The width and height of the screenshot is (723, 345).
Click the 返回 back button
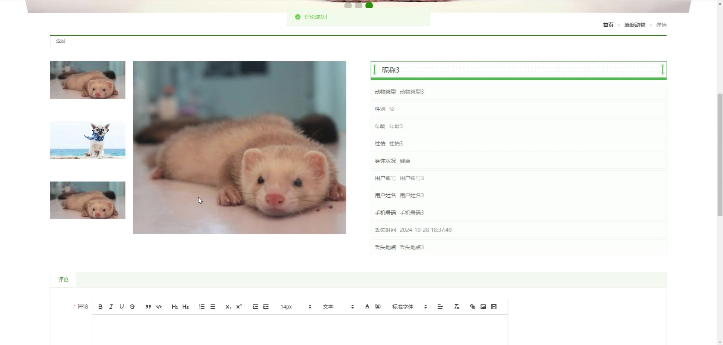pos(61,41)
